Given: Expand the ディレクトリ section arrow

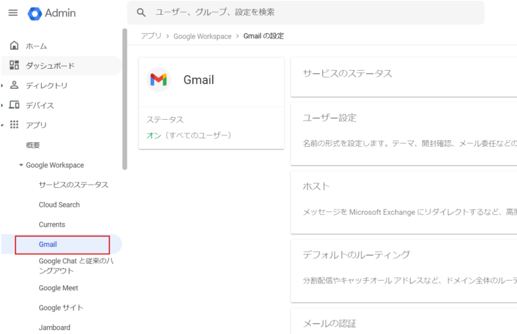Looking at the screenshot, I should 3,86.
